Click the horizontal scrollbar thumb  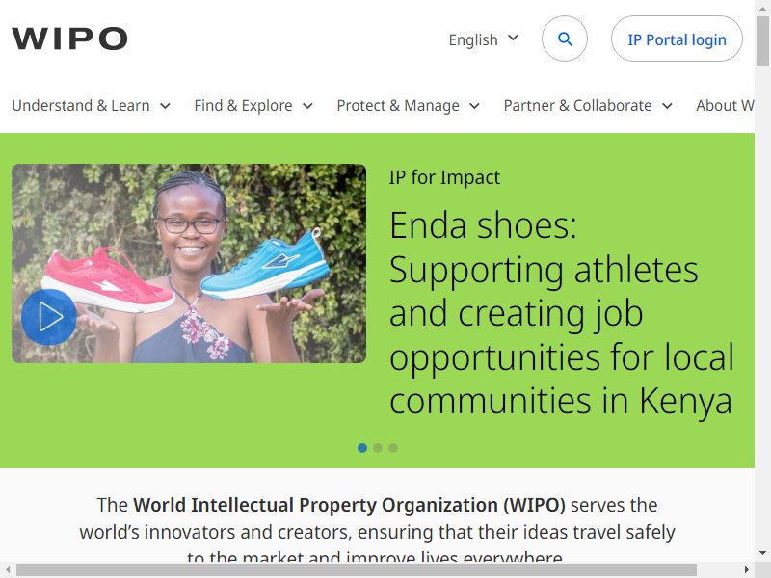(356, 570)
